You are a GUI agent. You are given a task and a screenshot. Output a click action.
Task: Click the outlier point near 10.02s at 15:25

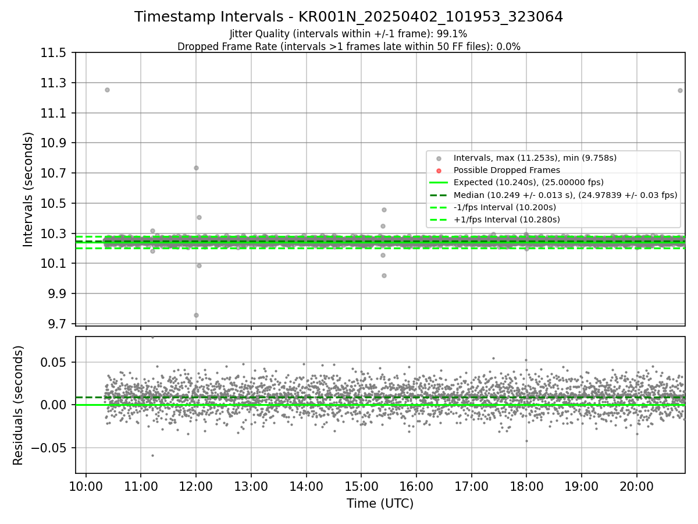tap(384, 275)
